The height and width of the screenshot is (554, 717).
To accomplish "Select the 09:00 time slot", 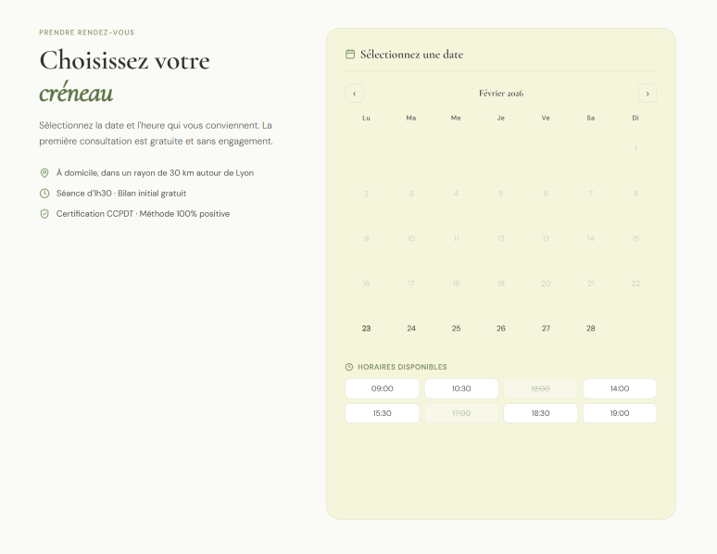I will click(382, 389).
